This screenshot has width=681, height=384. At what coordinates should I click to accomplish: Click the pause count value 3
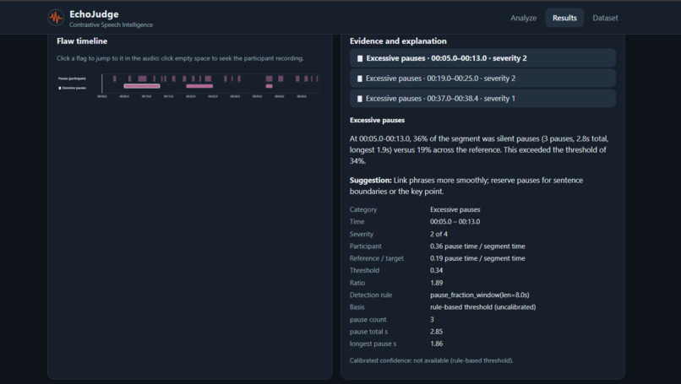pos(432,319)
